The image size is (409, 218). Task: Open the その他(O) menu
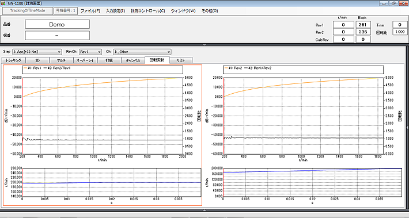tap(210, 11)
